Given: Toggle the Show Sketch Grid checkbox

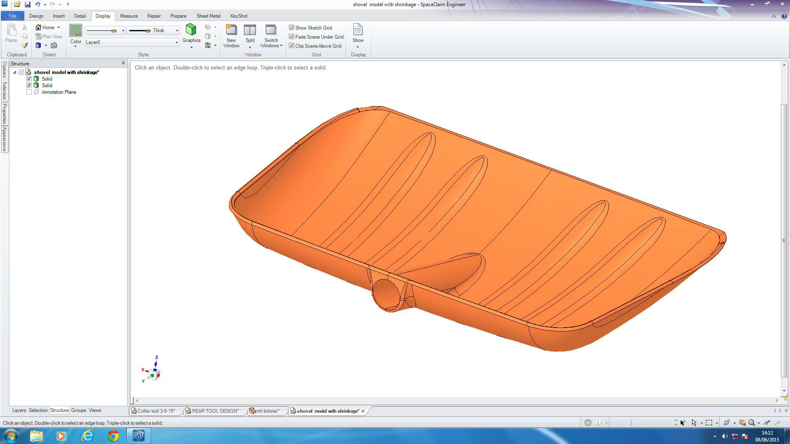Looking at the screenshot, I should tap(292, 28).
